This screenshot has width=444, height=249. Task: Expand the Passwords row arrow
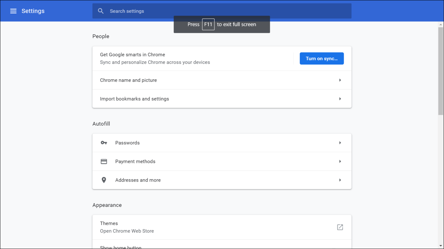coord(340,143)
